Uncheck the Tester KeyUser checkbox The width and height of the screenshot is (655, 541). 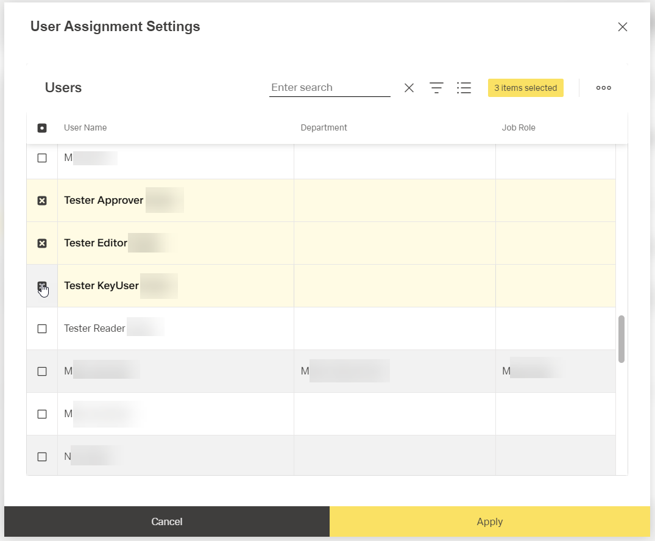point(42,286)
